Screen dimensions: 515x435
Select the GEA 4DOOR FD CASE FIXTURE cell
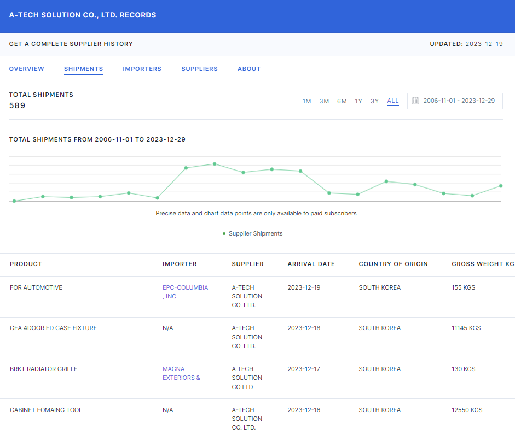[x=53, y=328]
